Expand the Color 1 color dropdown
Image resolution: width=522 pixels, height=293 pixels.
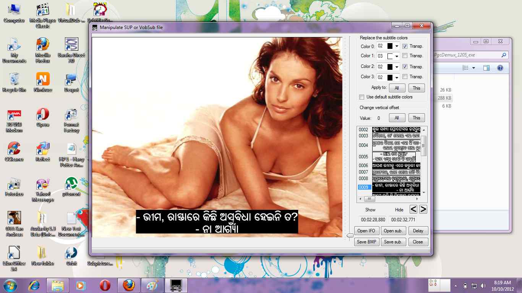397,56
